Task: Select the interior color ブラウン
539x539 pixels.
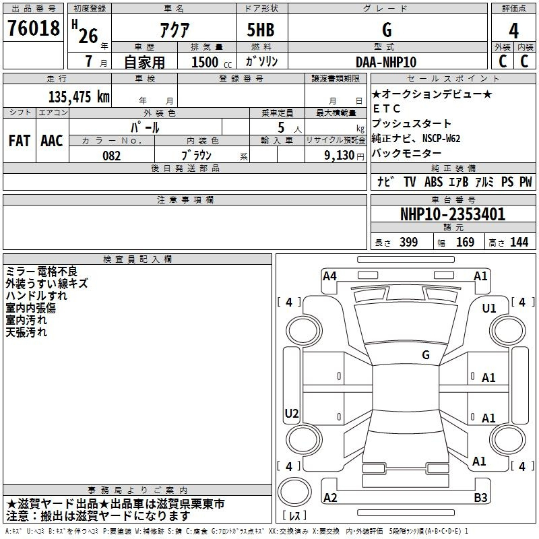Action: (196, 156)
